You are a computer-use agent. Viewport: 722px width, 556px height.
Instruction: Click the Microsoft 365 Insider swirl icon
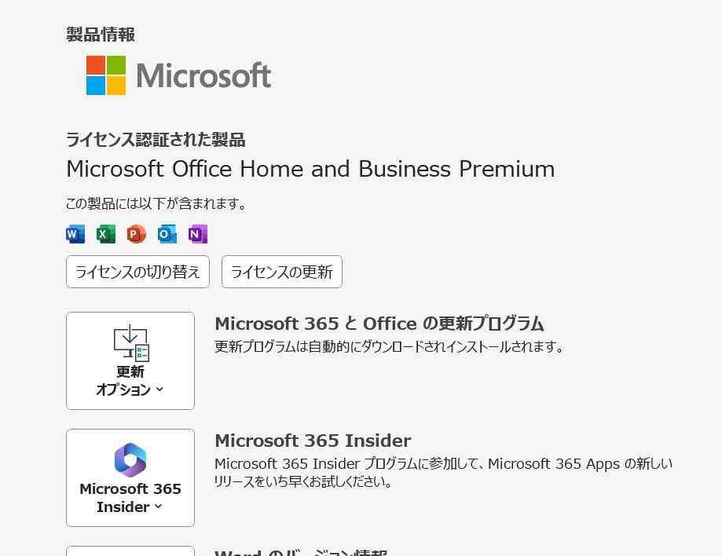coord(130,460)
